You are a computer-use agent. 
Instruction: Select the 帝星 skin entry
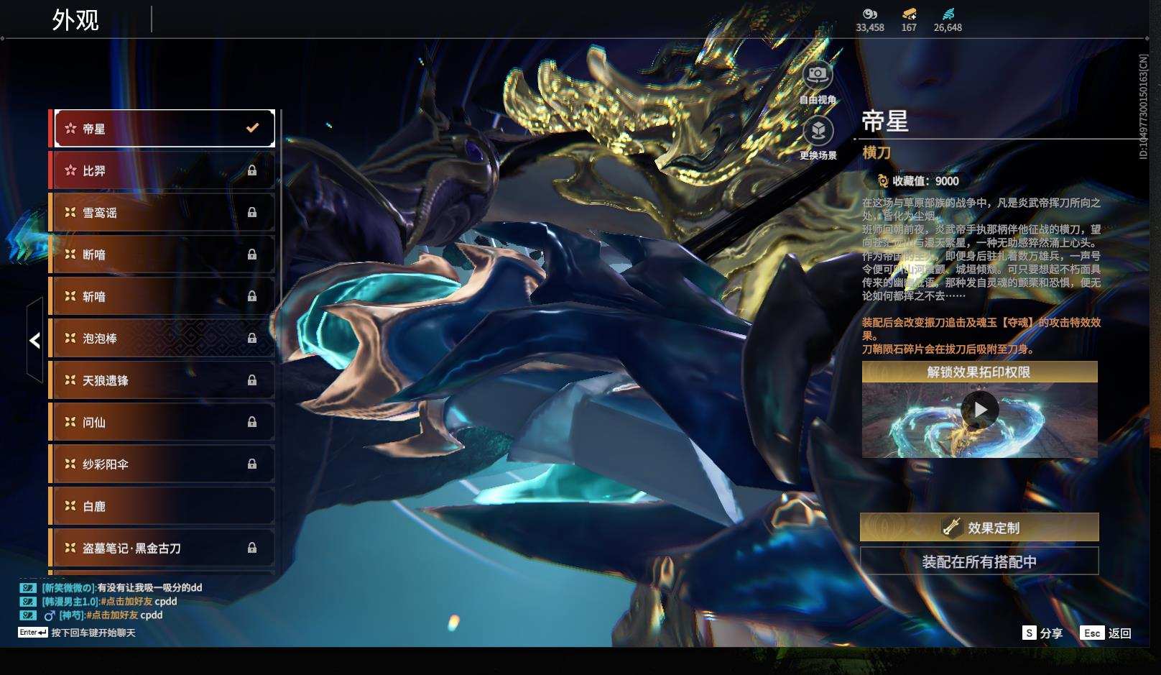click(165, 128)
